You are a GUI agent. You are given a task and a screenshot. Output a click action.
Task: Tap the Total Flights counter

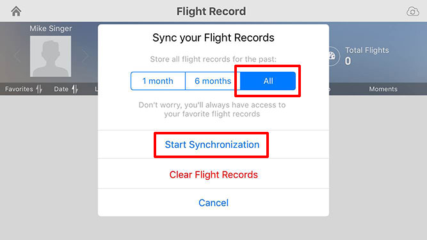point(367,56)
